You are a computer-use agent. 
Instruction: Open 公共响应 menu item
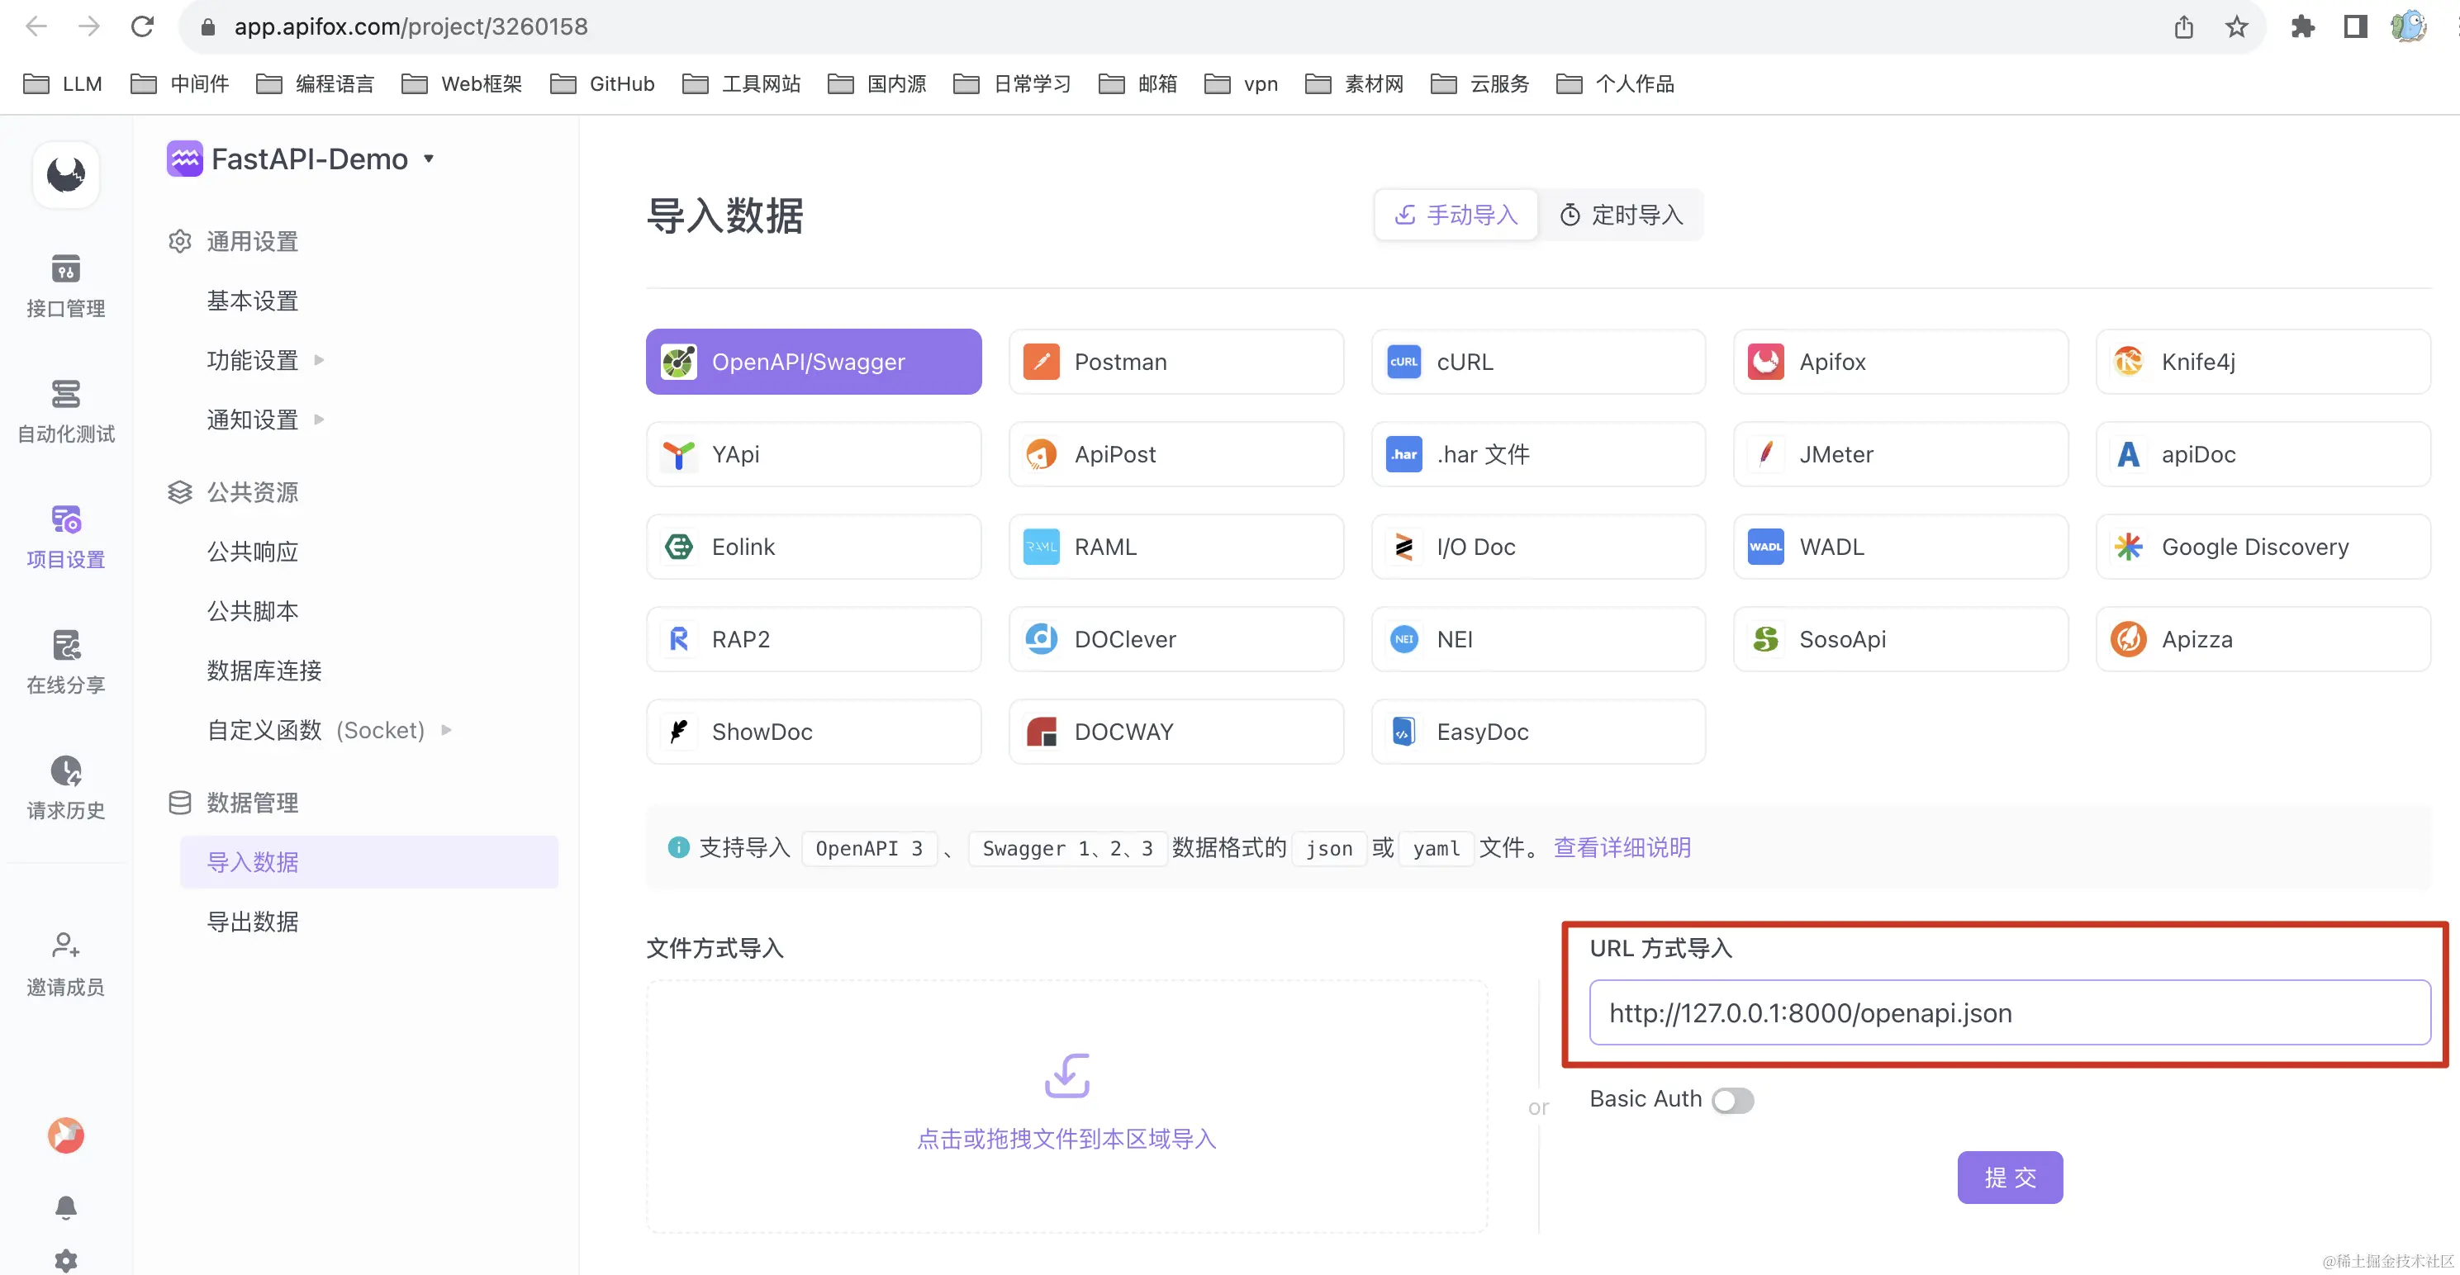253,552
